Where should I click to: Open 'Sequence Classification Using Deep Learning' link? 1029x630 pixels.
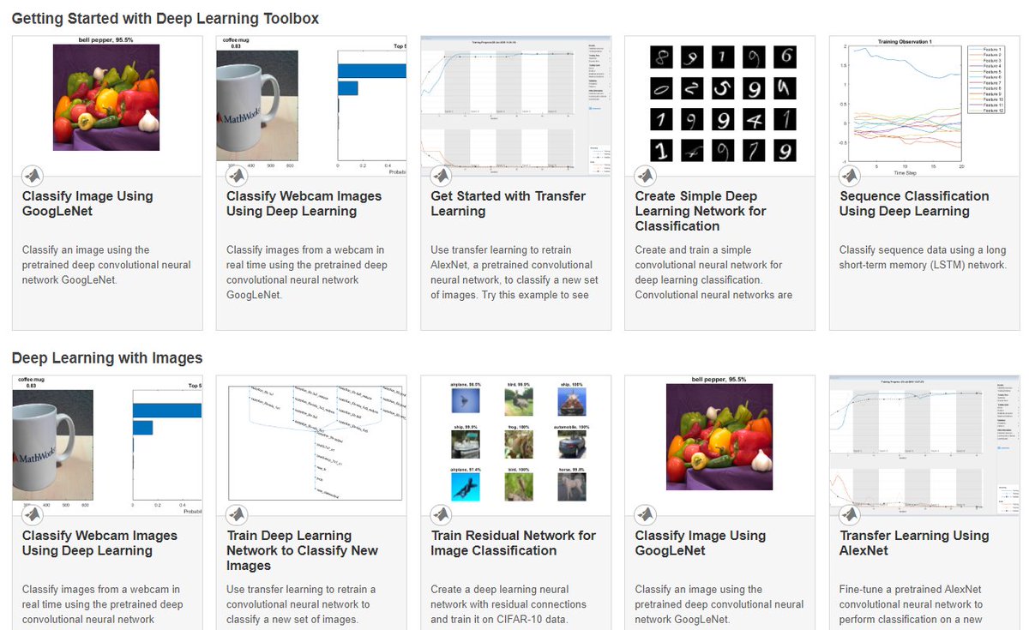click(914, 204)
